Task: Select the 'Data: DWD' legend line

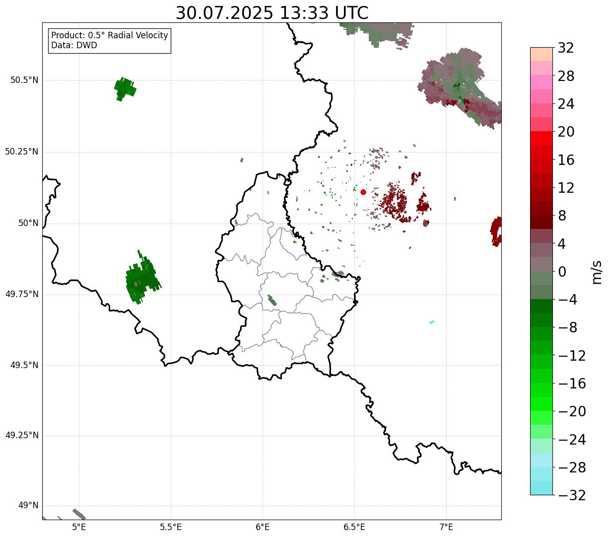Action: click(x=74, y=45)
